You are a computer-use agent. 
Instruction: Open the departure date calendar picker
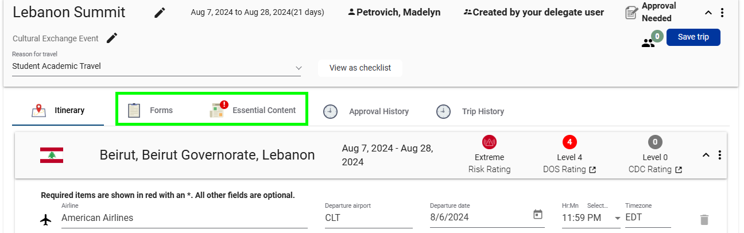pos(538,215)
